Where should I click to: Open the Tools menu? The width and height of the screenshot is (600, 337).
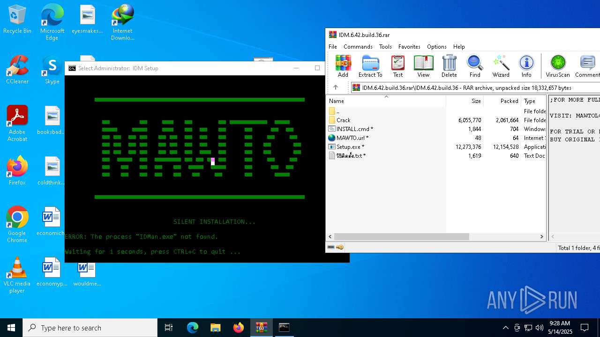coord(385,47)
